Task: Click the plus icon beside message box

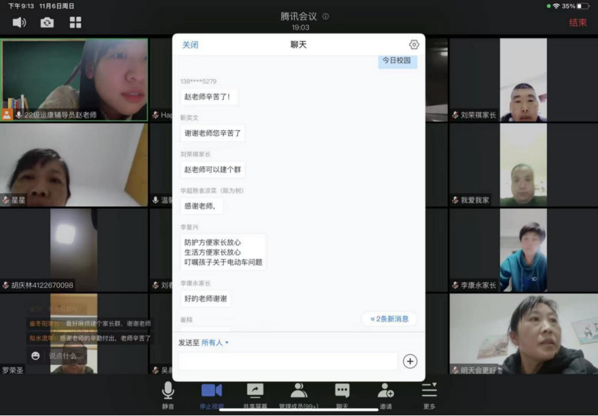Action: pos(410,361)
